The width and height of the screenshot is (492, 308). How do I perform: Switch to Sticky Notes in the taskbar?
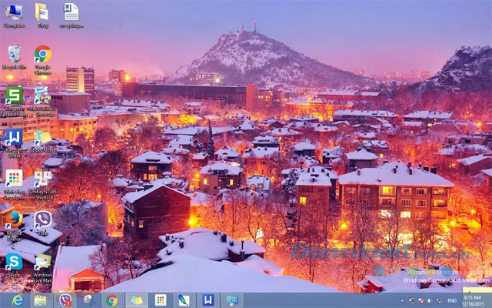pos(137,300)
